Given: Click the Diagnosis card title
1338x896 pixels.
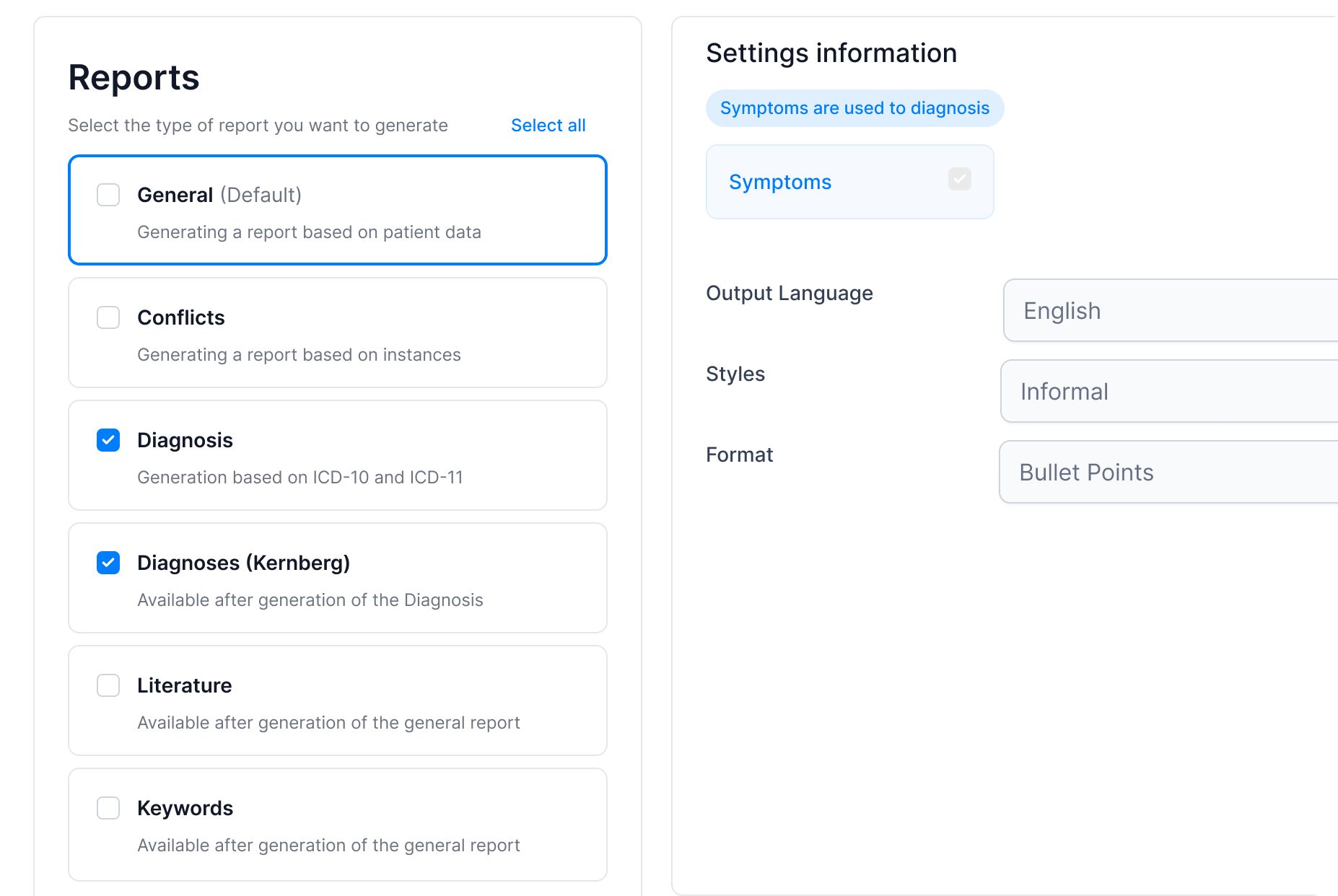Looking at the screenshot, I should (x=185, y=440).
